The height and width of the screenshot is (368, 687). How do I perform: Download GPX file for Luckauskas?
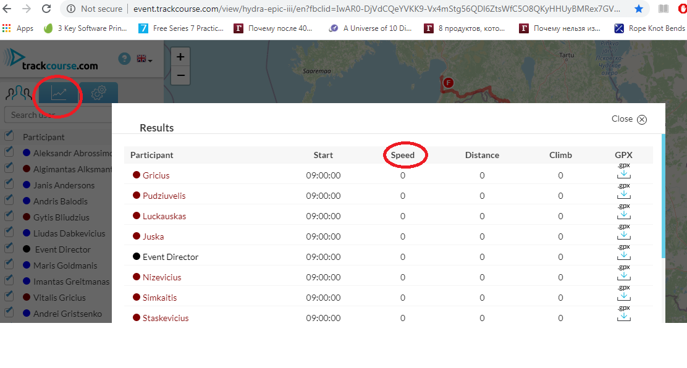pyautogui.click(x=624, y=212)
